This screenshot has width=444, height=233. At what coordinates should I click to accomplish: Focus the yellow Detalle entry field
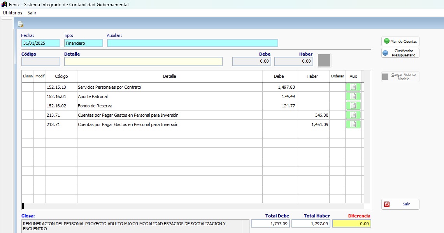point(143,61)
